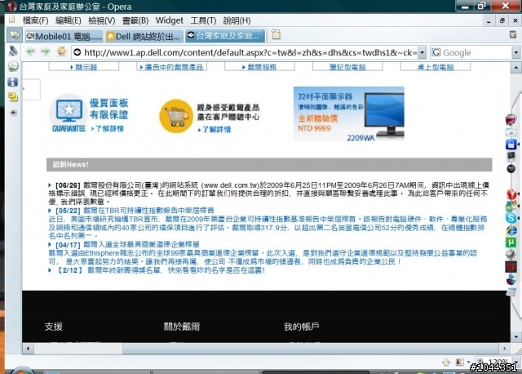The image size is (522, 374).
Task: Switch to the Mobile01 電腦 tab
Action: pos(64,36)
